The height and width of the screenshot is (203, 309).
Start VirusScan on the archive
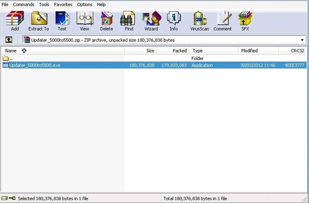pyautogui.click(x=199, y=21)
